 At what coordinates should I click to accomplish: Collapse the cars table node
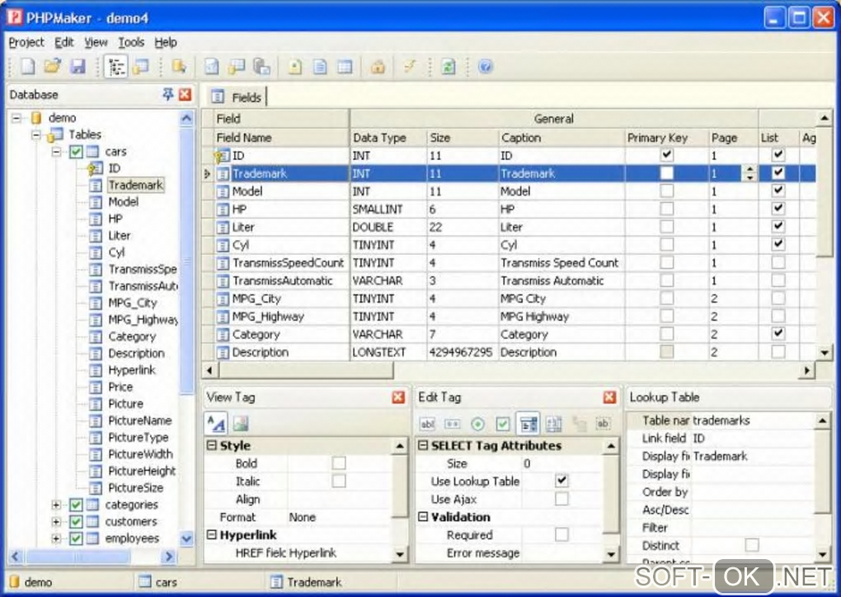(x=56, y=152)
